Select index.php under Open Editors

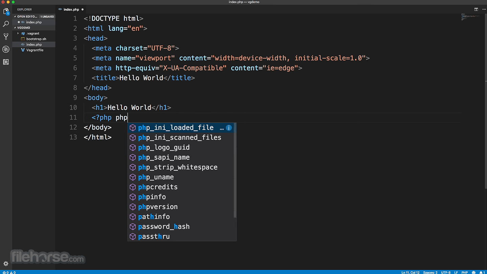point(34,22)
